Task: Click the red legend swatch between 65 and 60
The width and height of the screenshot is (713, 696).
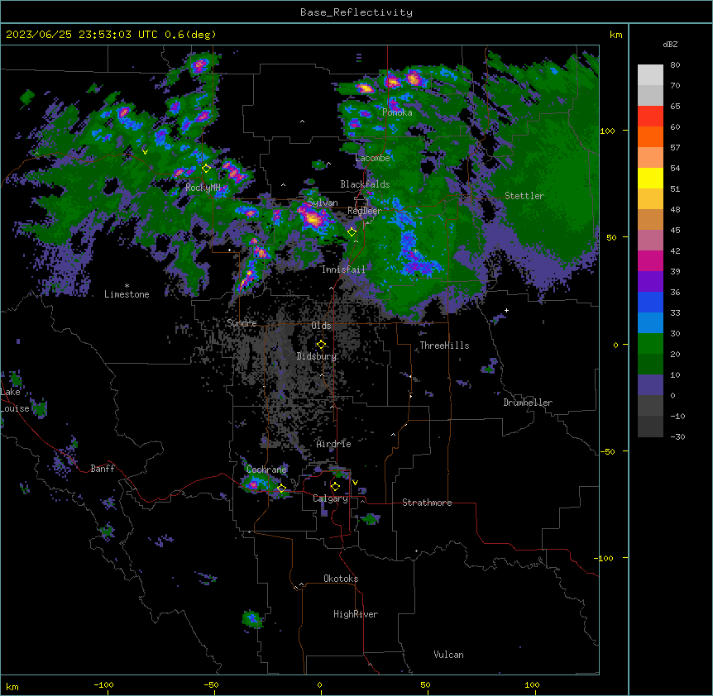Action: [650, 117]
